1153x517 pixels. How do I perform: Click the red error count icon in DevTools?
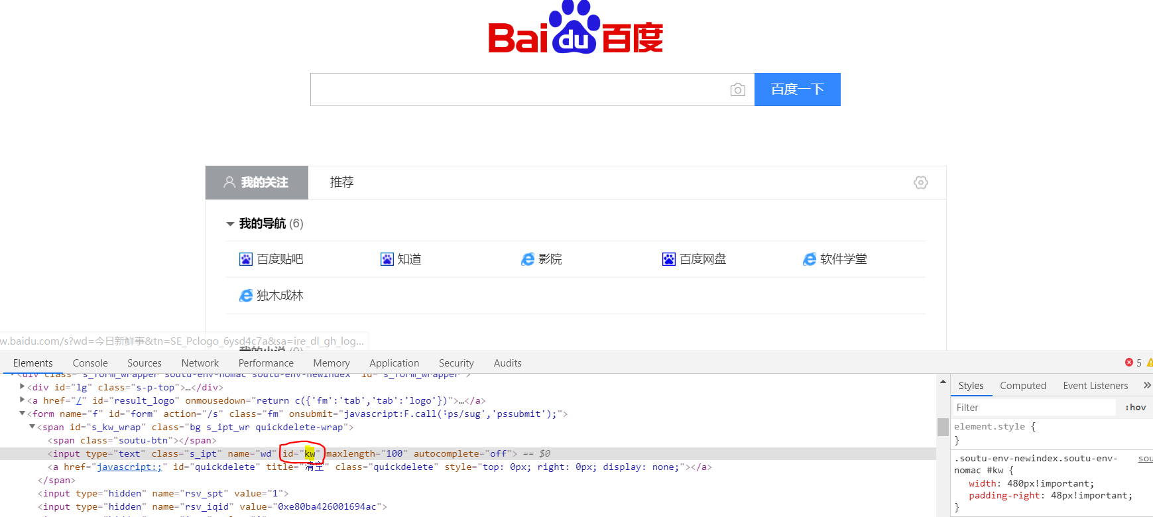coord(1129,363)
